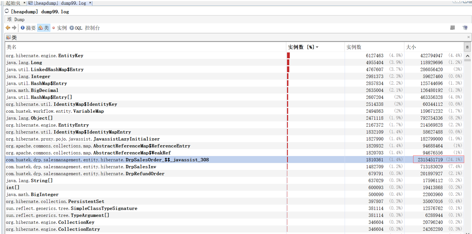Open the OQL 控制台 console
The height and width of the screenshot is (234, 472).
(85, 28)
